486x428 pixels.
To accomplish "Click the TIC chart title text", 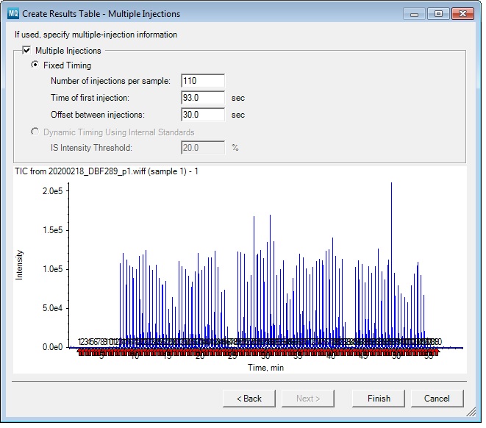I will [107, 171].
